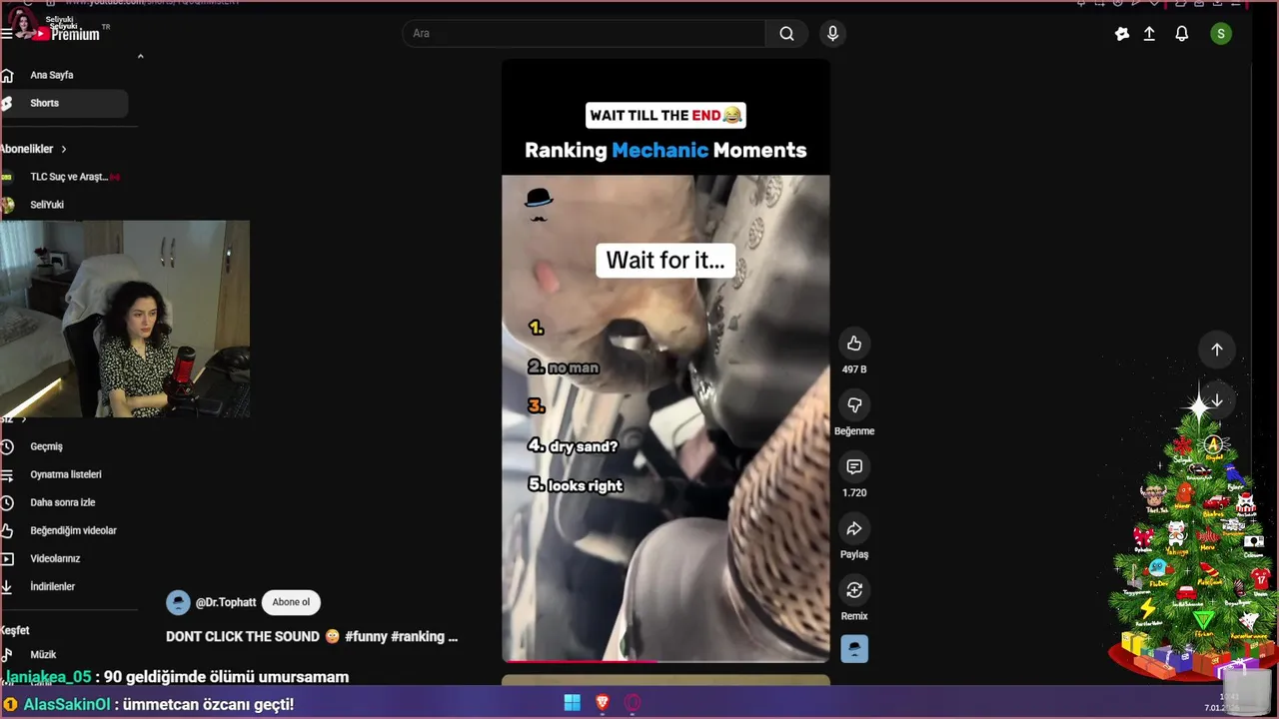Viewport: 1279px width, 719px height.
Task: Go to previous short with up arrow
Action: pyautogui.click(x=1217, y=350)
